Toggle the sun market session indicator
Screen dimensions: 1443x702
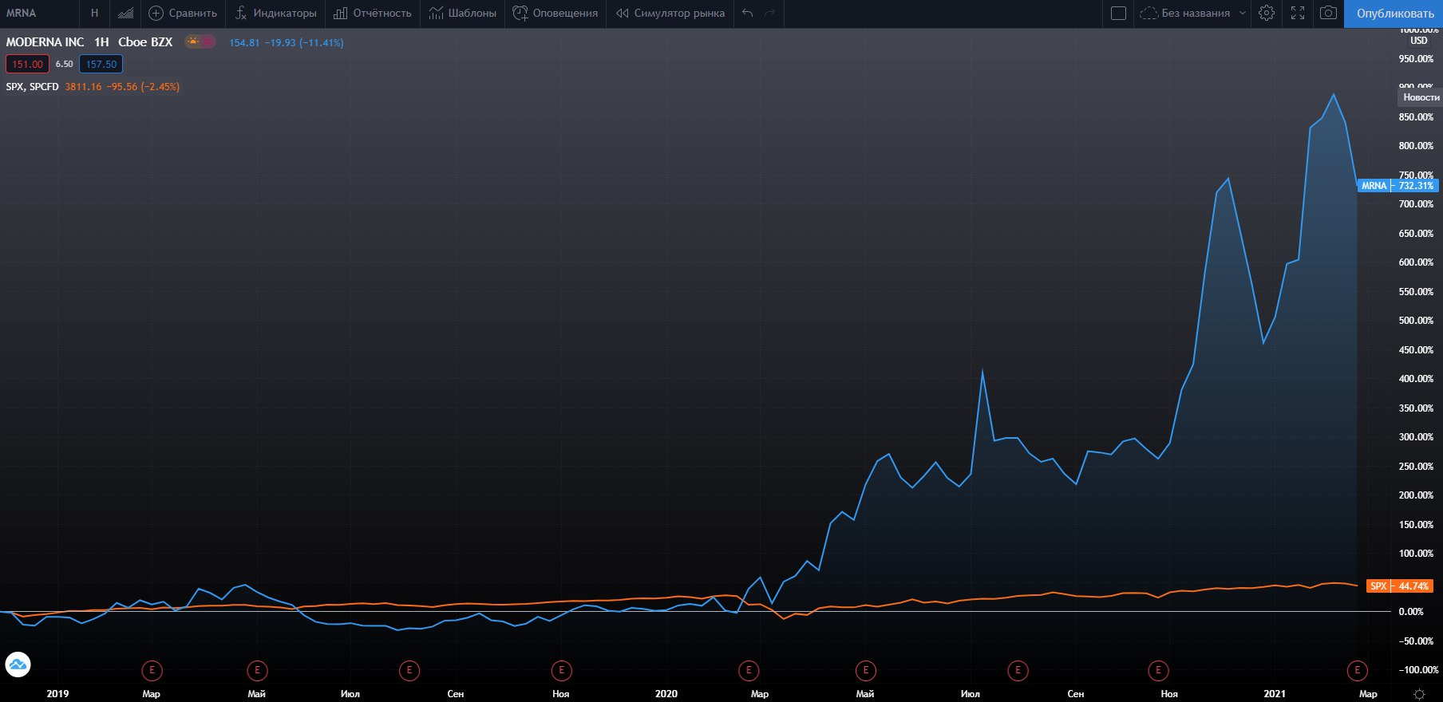click(193, 41)
